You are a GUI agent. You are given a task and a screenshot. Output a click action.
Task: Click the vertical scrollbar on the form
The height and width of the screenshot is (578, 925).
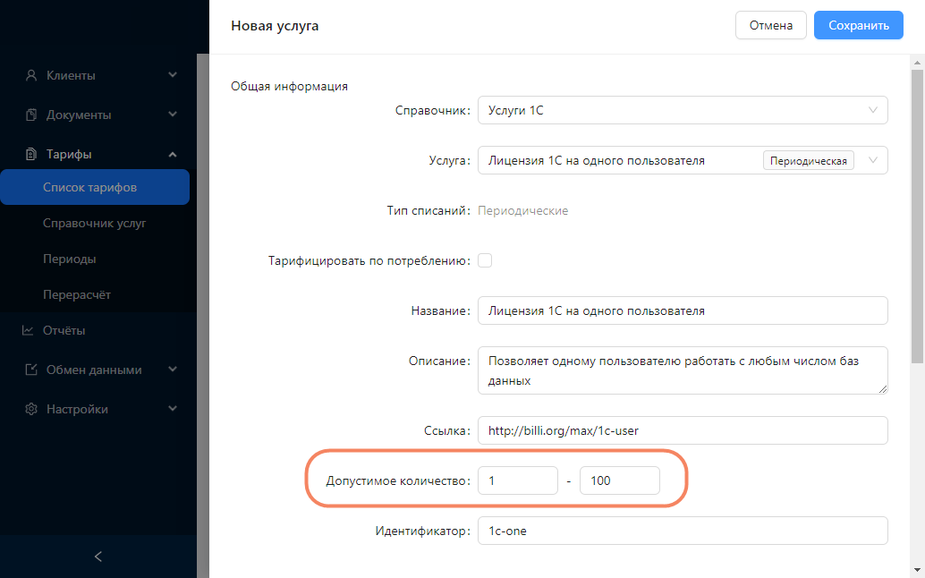point(917,216)
